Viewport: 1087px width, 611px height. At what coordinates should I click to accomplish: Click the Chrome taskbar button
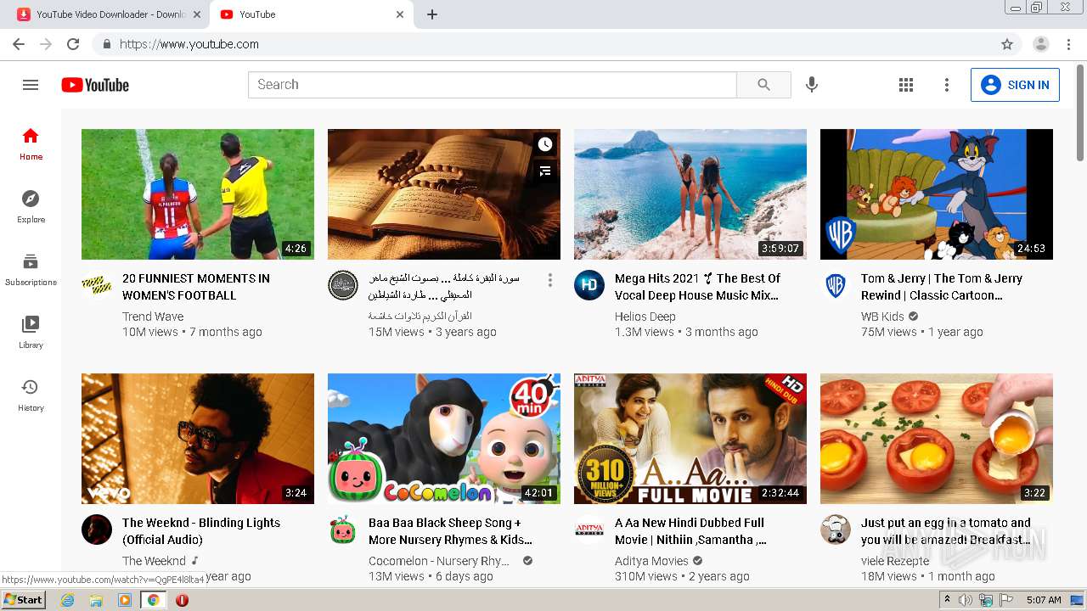click(x=153, y=600)
